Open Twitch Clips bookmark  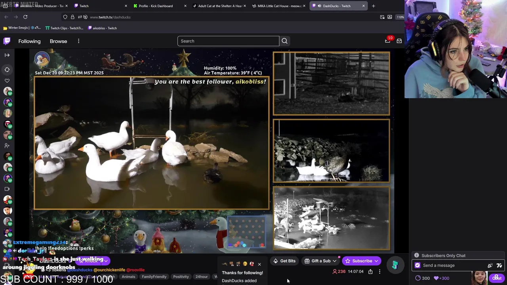64,28
